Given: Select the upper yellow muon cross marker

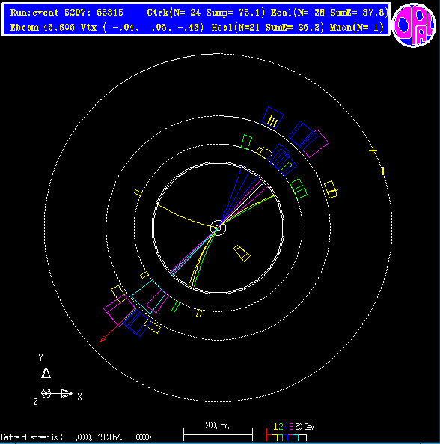Looking at the screenshot, I should click(x=373, y=150).
